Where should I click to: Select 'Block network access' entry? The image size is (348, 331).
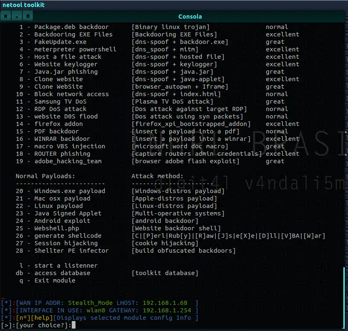point(71,94)
